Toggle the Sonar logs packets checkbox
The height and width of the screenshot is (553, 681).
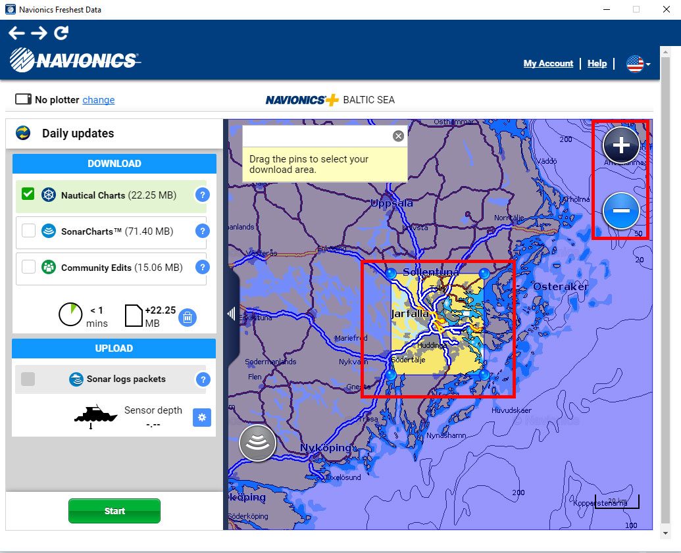(28, 379)
